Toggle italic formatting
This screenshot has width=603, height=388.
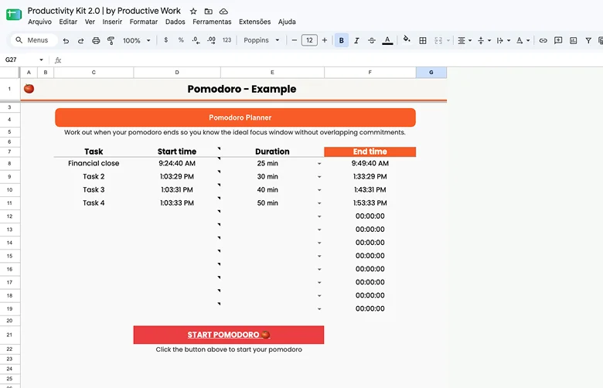[x=356, y=40]
